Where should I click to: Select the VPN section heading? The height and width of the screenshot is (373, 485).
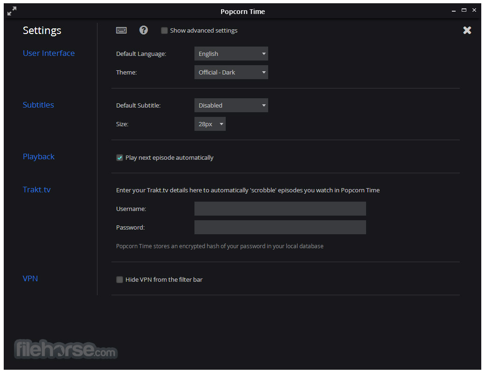point(30,278)
